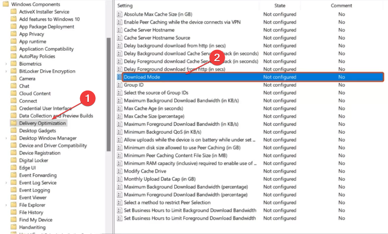Select Application Compatibility in tree
The width and height of the screenshot is (388, 234).
(46, 49)
